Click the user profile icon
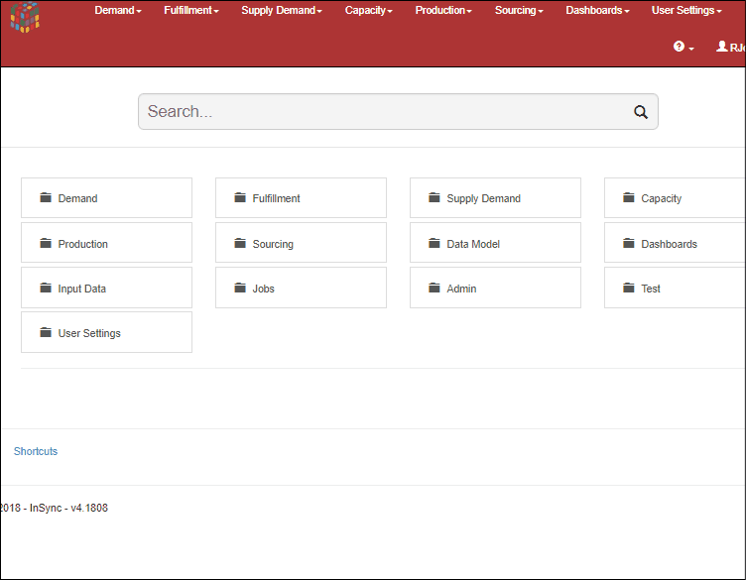 (722, 47)
